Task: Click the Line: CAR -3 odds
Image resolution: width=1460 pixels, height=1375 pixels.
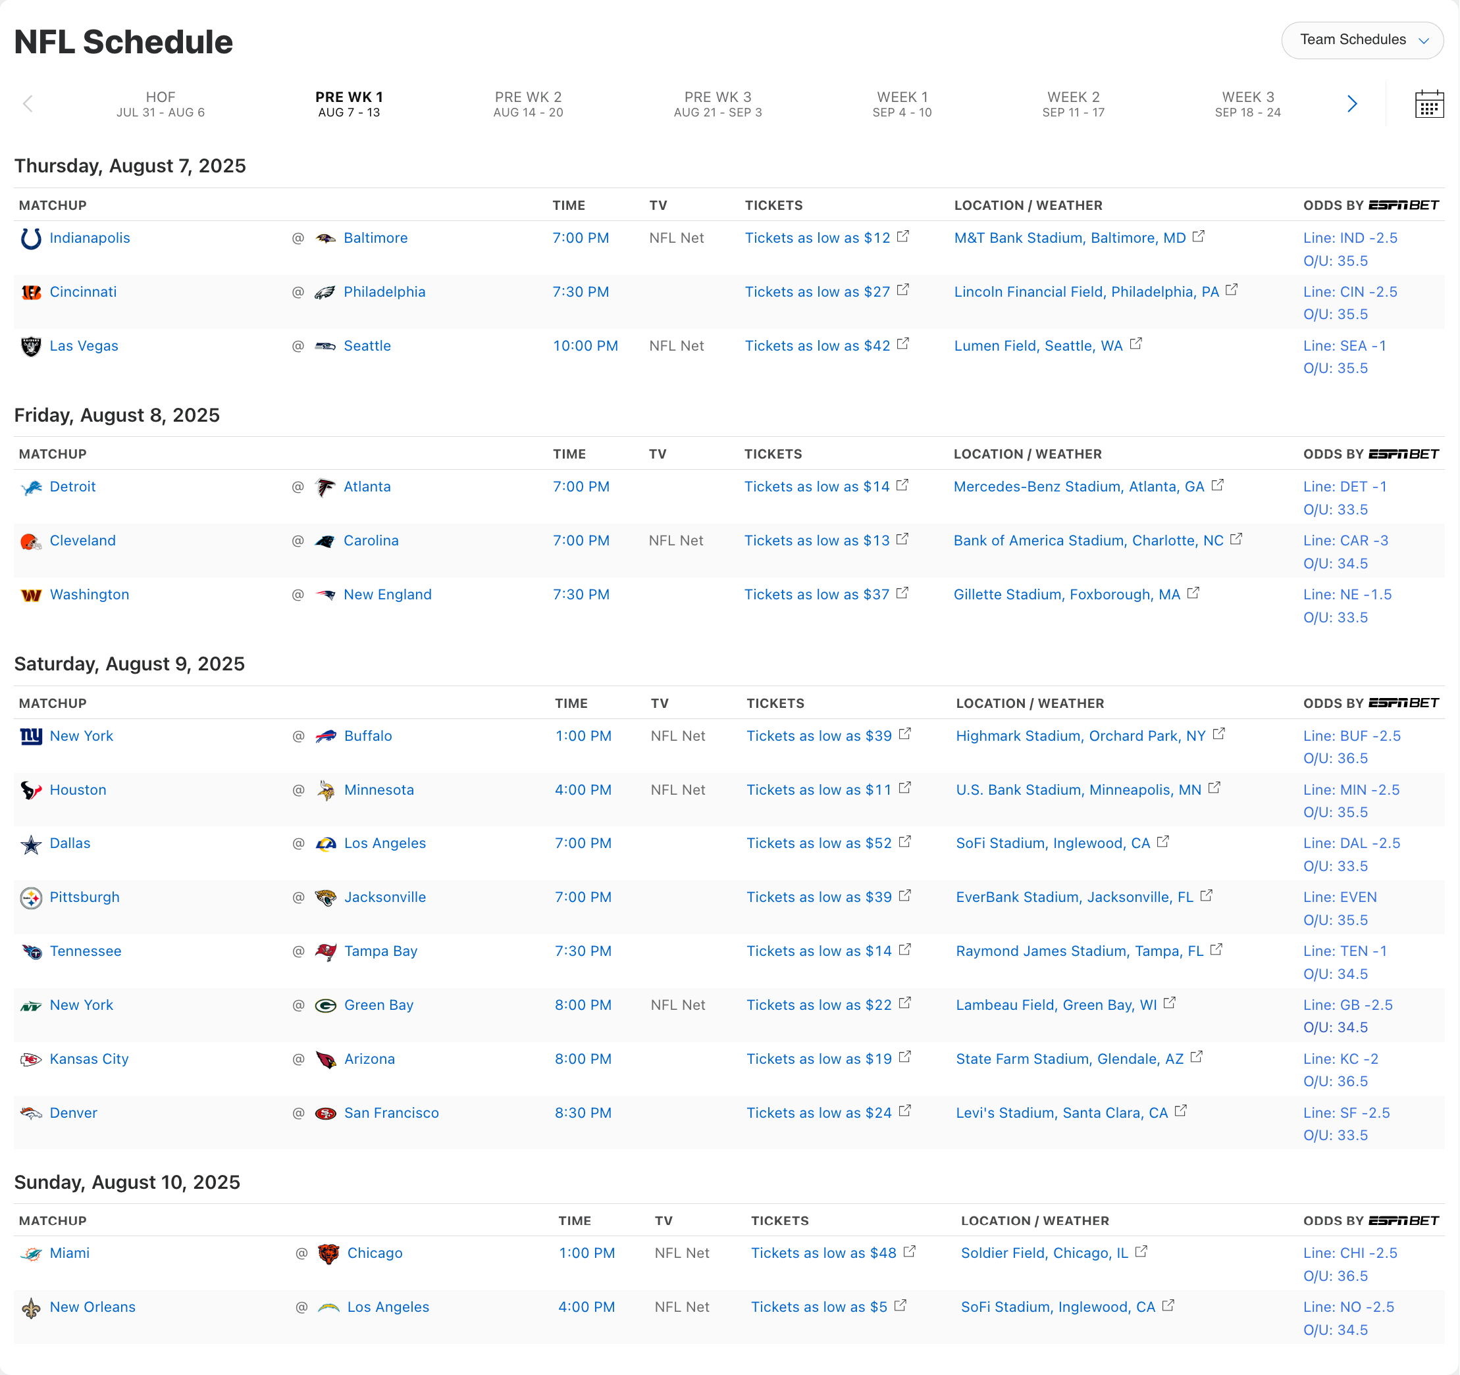Action: [x=1345, y=541]
